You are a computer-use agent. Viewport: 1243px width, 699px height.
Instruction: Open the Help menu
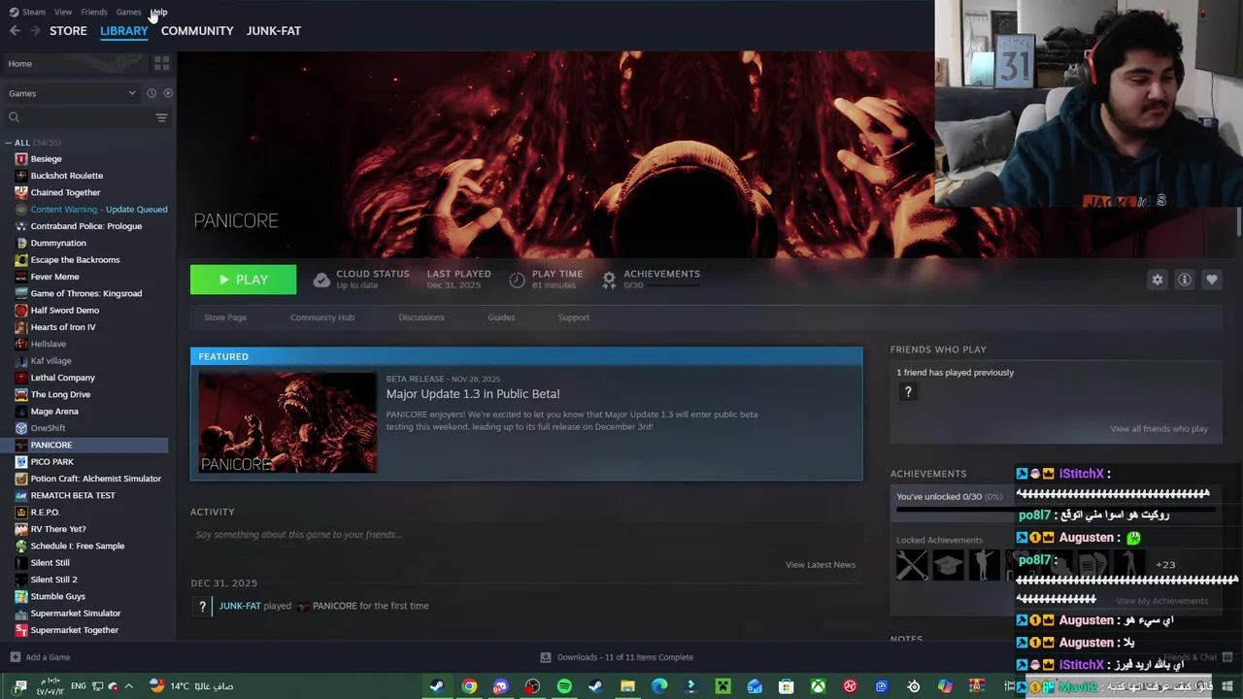point(159,12)
